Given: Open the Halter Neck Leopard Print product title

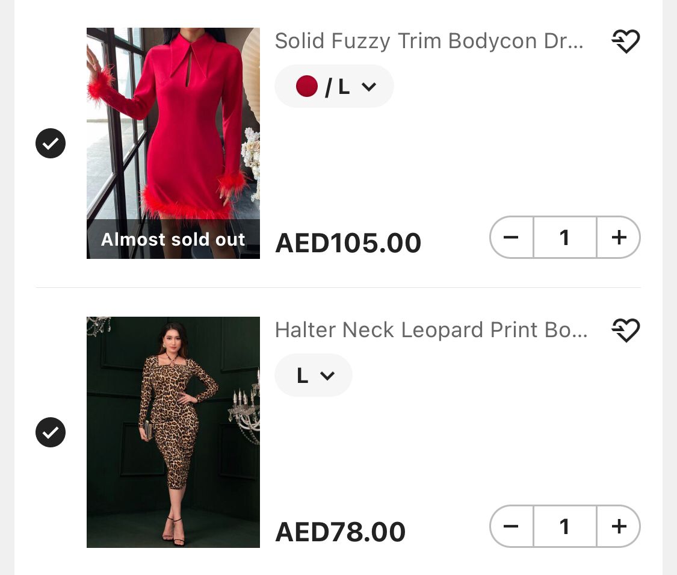Looking at the screenshot, I should [431, 330].
